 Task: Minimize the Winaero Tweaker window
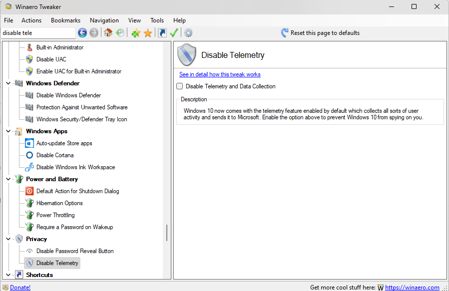coord(392,6)
